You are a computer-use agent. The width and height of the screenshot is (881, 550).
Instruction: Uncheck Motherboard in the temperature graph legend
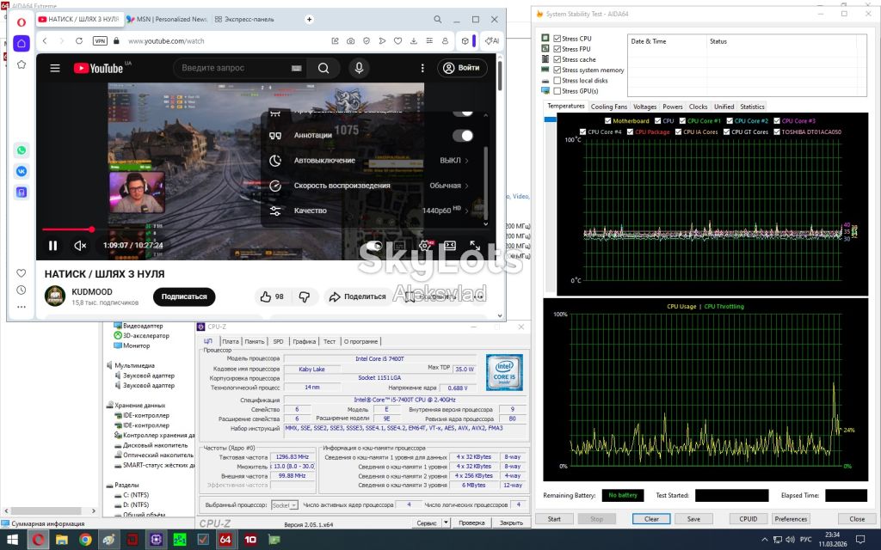pos(608,120)
